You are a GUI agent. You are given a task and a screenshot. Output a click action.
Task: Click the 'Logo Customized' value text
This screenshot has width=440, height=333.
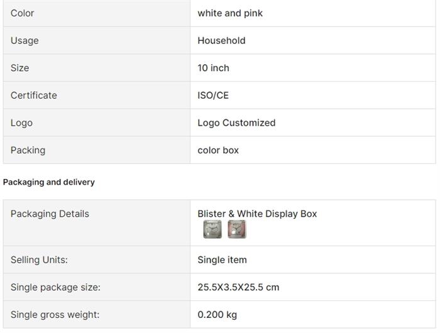click(x=236, y=123)
